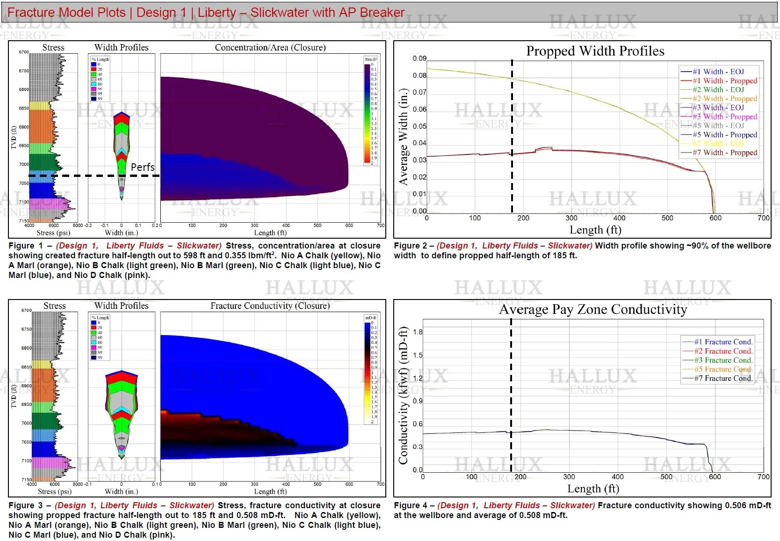Image resolution: width=780 pixels, height=541 pixels.
Task: Click the width profile fracture cross-section in Figure 1
Action: coord(121,140)
